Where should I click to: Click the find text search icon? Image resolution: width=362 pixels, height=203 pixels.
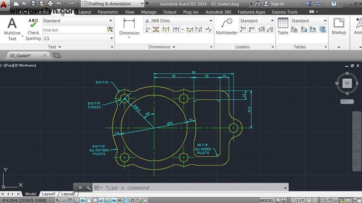[x=110, y=30]
